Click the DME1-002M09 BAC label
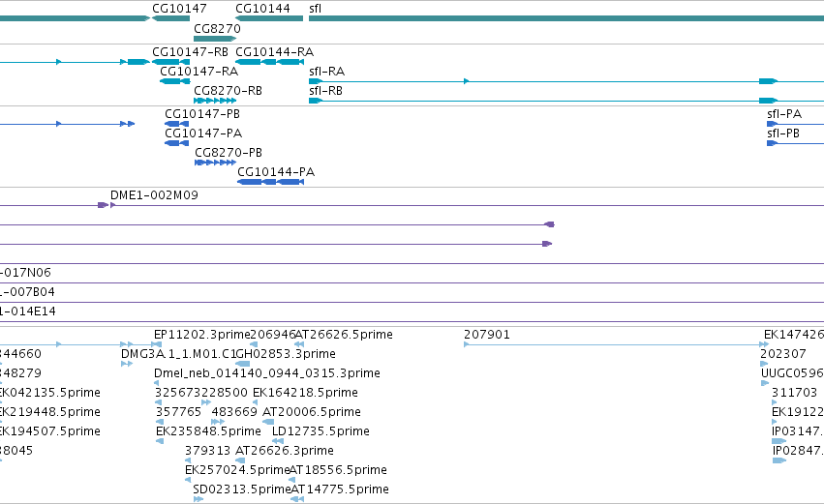 pyautogui.click(x=154, y=195)
